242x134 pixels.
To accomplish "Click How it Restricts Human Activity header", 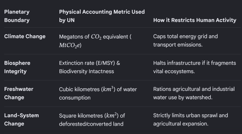I will pos(195,20).
